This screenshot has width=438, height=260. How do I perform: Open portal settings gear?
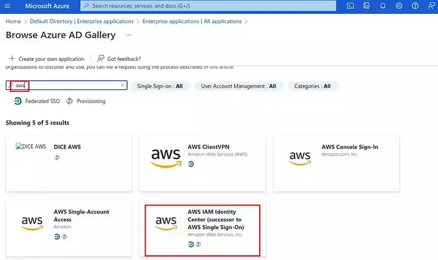pyautogui.click(x=399, y=6)
